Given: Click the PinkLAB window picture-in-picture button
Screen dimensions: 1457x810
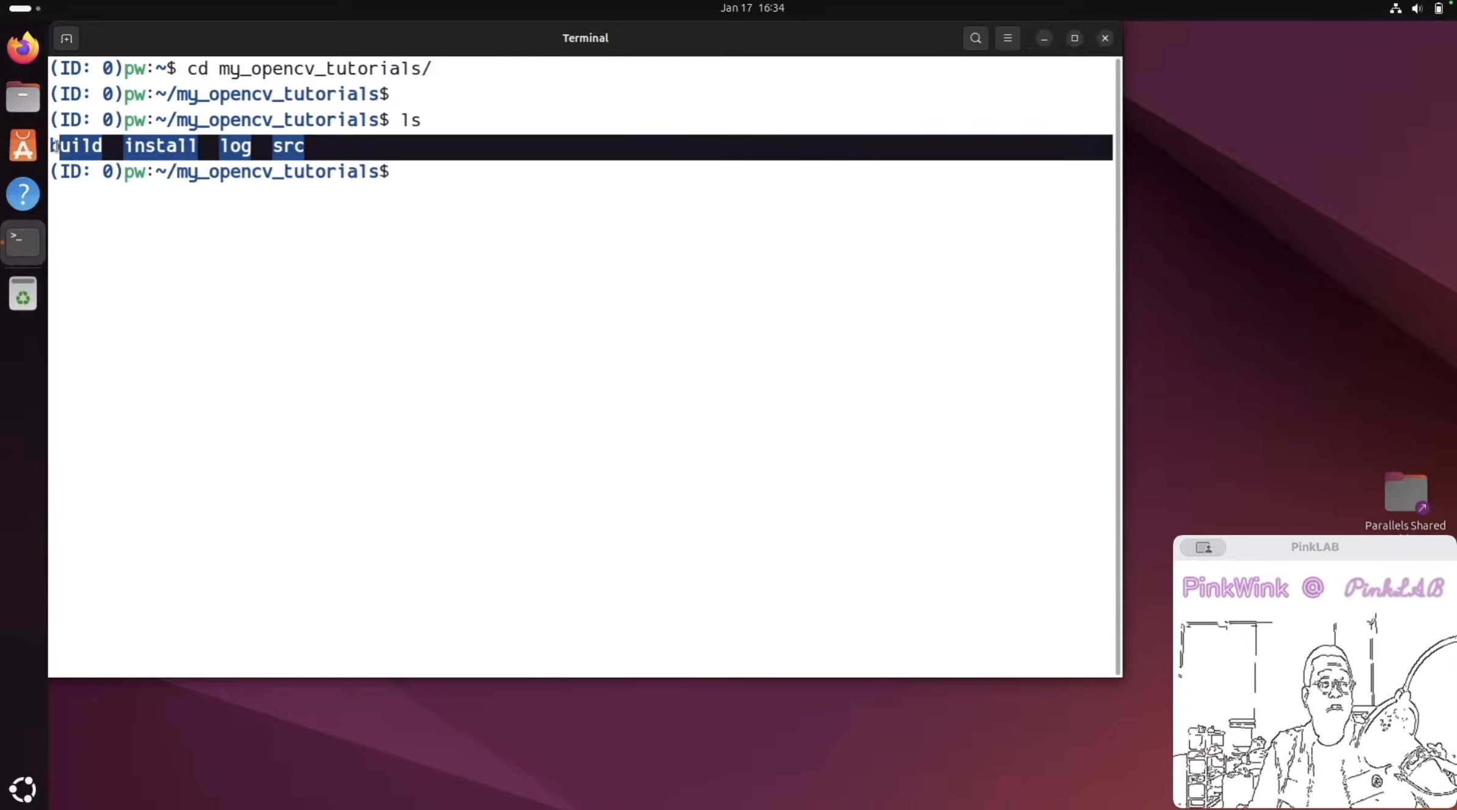Looking at the screenshot, I should (1203, 547).
